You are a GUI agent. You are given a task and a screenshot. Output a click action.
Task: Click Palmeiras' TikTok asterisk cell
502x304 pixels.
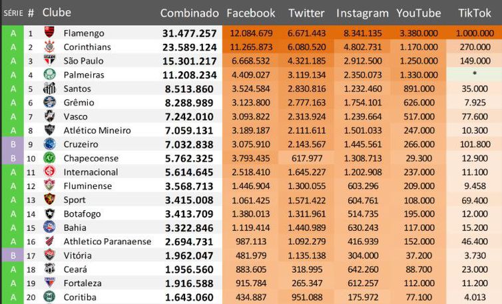tap(475, 75)
